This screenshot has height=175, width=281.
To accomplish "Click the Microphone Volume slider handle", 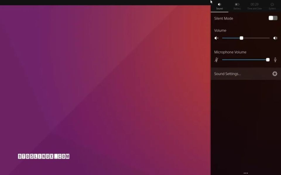I will tap(268, 60).
